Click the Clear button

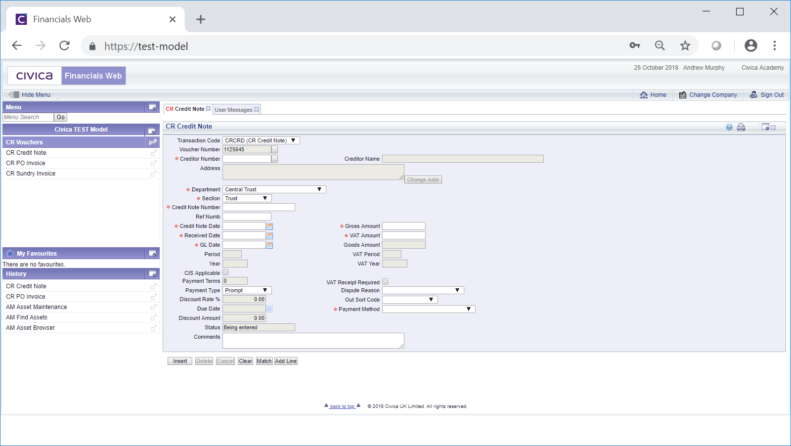[x=245, y=361]
